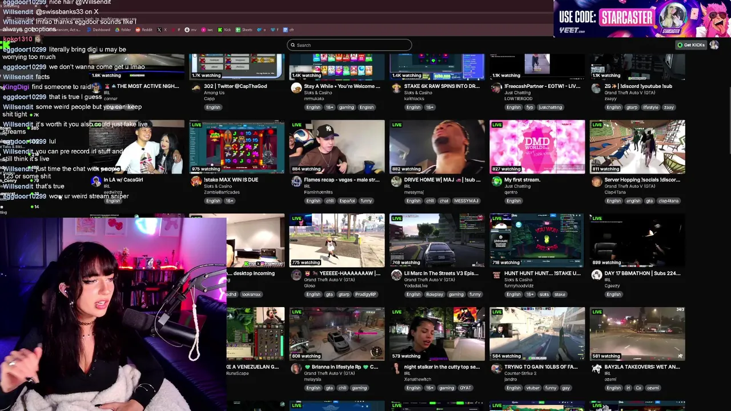Image resolution: width=731 pixels, height=411 pixels.
Task: Open the 884 watching stream thumbnail
Action: [337, 146]
